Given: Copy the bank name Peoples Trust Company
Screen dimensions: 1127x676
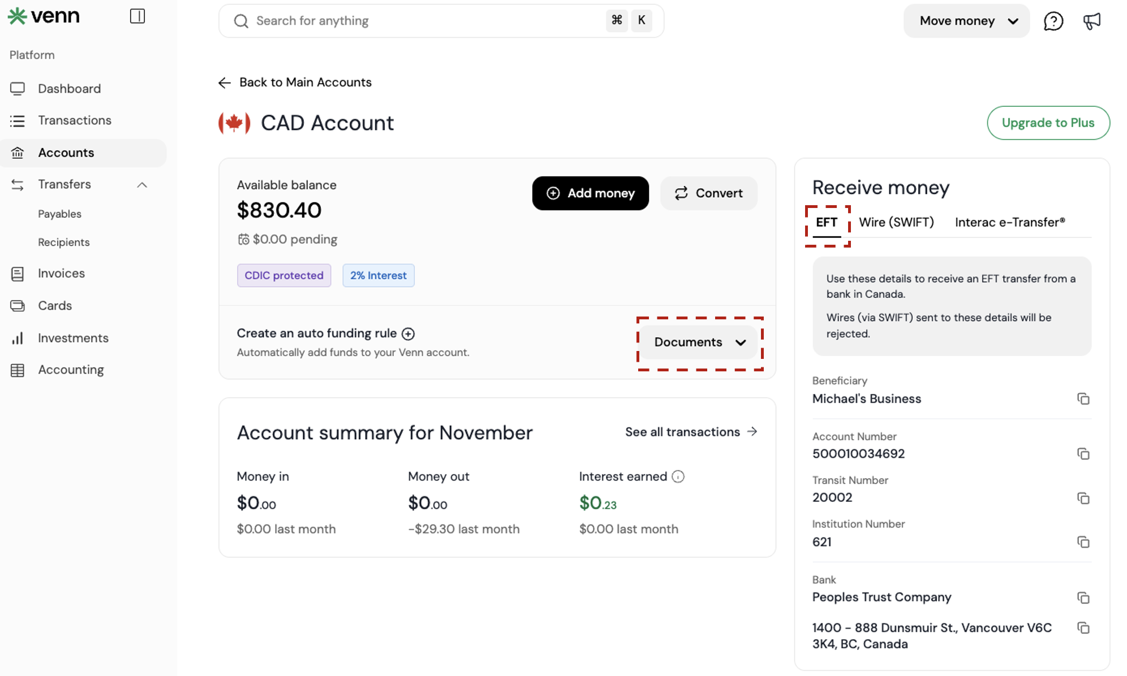Looking at the screenshot, I should pos(1083,597).
